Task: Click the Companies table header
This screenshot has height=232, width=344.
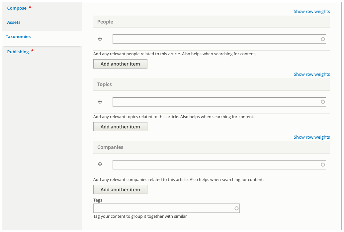Action: click(x=212, y=147)
